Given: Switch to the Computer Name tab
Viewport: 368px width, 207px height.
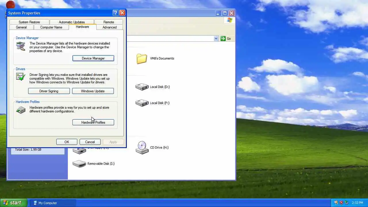Looking at the screenshot, I should coord(51,27).
